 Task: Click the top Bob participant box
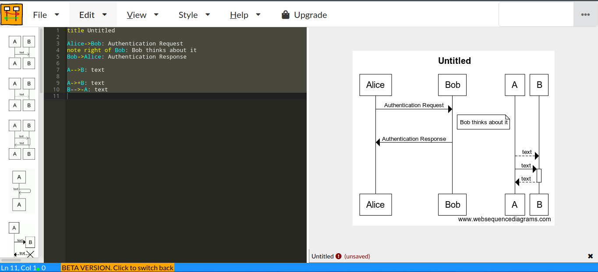click(452, 85)
